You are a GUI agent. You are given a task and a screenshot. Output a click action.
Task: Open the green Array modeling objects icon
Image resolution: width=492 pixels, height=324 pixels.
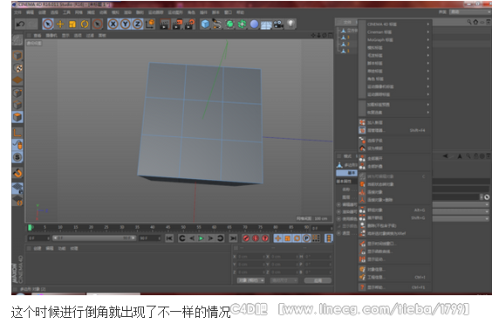click(x=242, y=24)
